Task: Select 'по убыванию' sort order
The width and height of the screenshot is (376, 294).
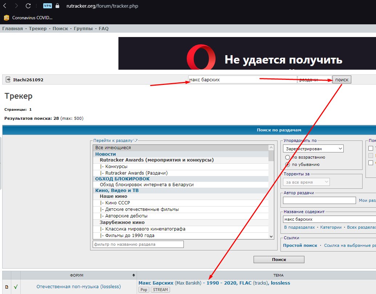Action: [287, 165]
